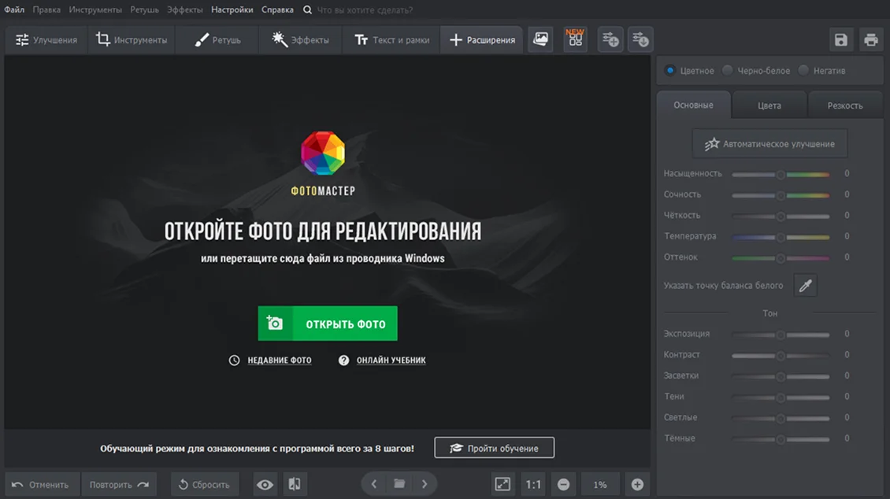Switch to the Цвета tab

pos(769,105)
